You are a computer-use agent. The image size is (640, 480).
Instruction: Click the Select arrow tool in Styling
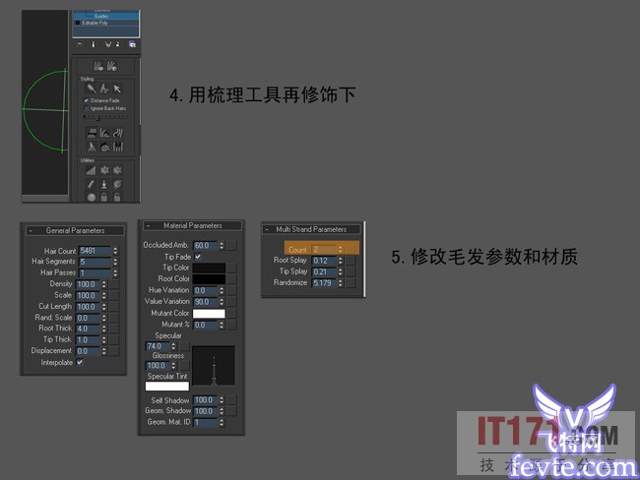117,90
